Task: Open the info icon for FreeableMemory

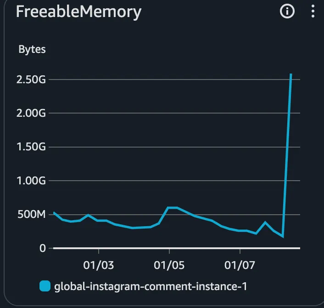Action: pos(287,11)
